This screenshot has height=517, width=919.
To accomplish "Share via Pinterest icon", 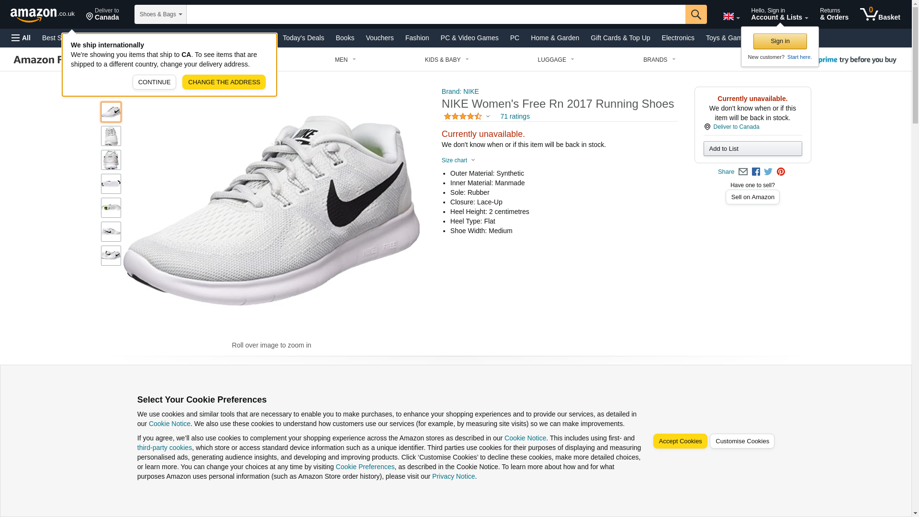I will [x=780, y=172].
